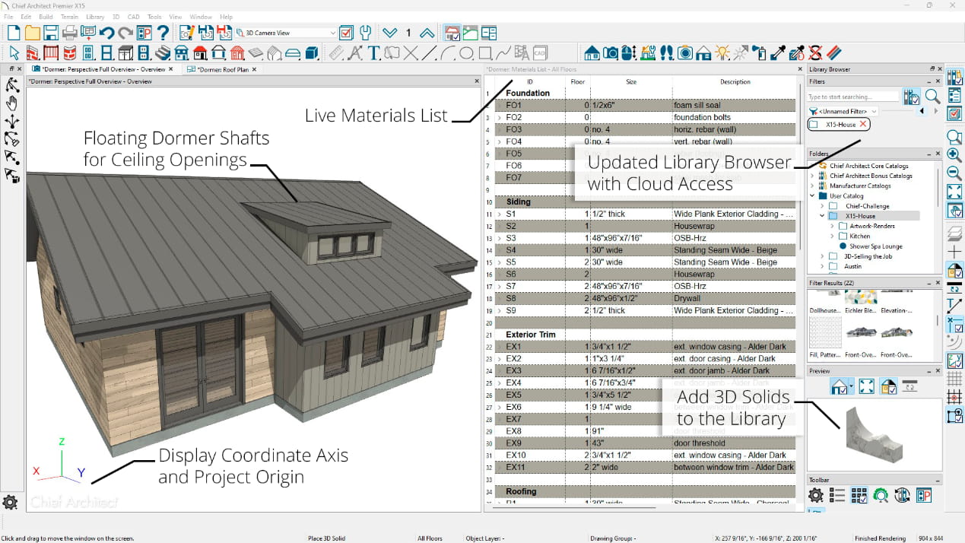Open the full camera tool

point(610,53)
